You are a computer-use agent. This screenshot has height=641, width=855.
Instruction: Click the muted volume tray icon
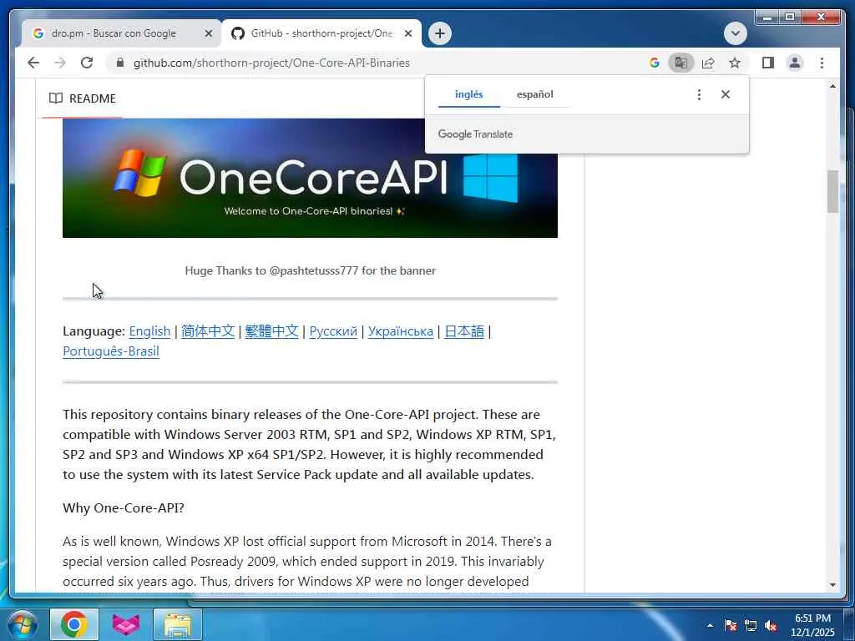coord(771,625)
